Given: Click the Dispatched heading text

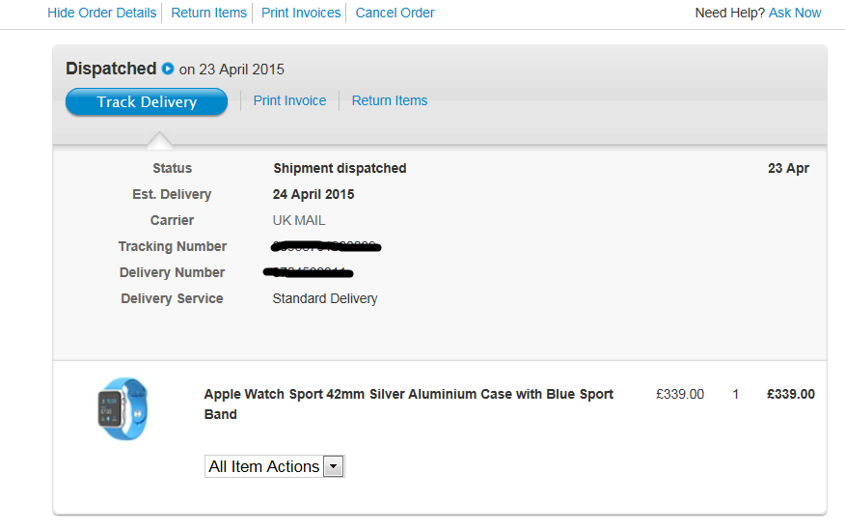Looking at the screenshot, I should click(111, 69).
